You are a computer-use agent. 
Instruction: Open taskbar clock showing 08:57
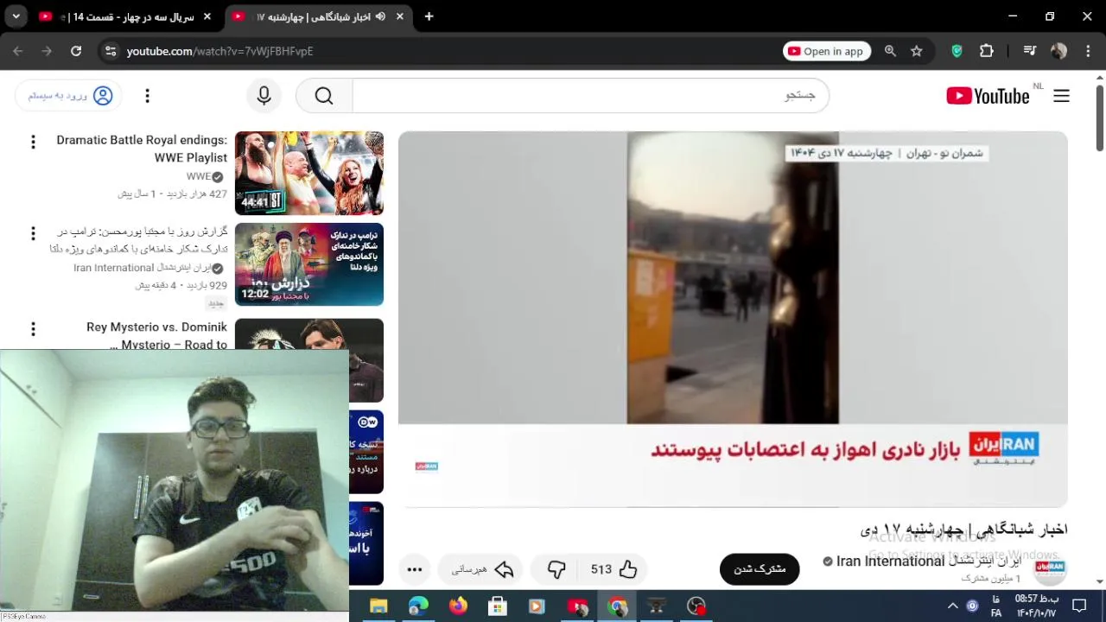point(1037,606)
